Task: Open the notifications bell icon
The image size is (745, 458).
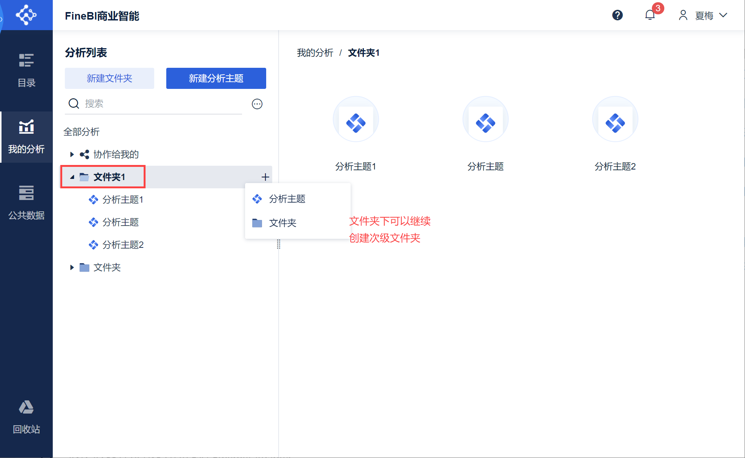Action: tap(650, 15)
